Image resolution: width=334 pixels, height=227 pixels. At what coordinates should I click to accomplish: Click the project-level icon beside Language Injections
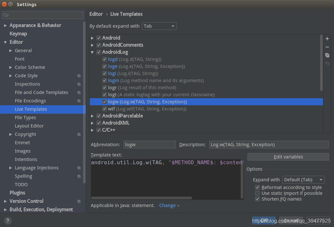click(79, 168)
